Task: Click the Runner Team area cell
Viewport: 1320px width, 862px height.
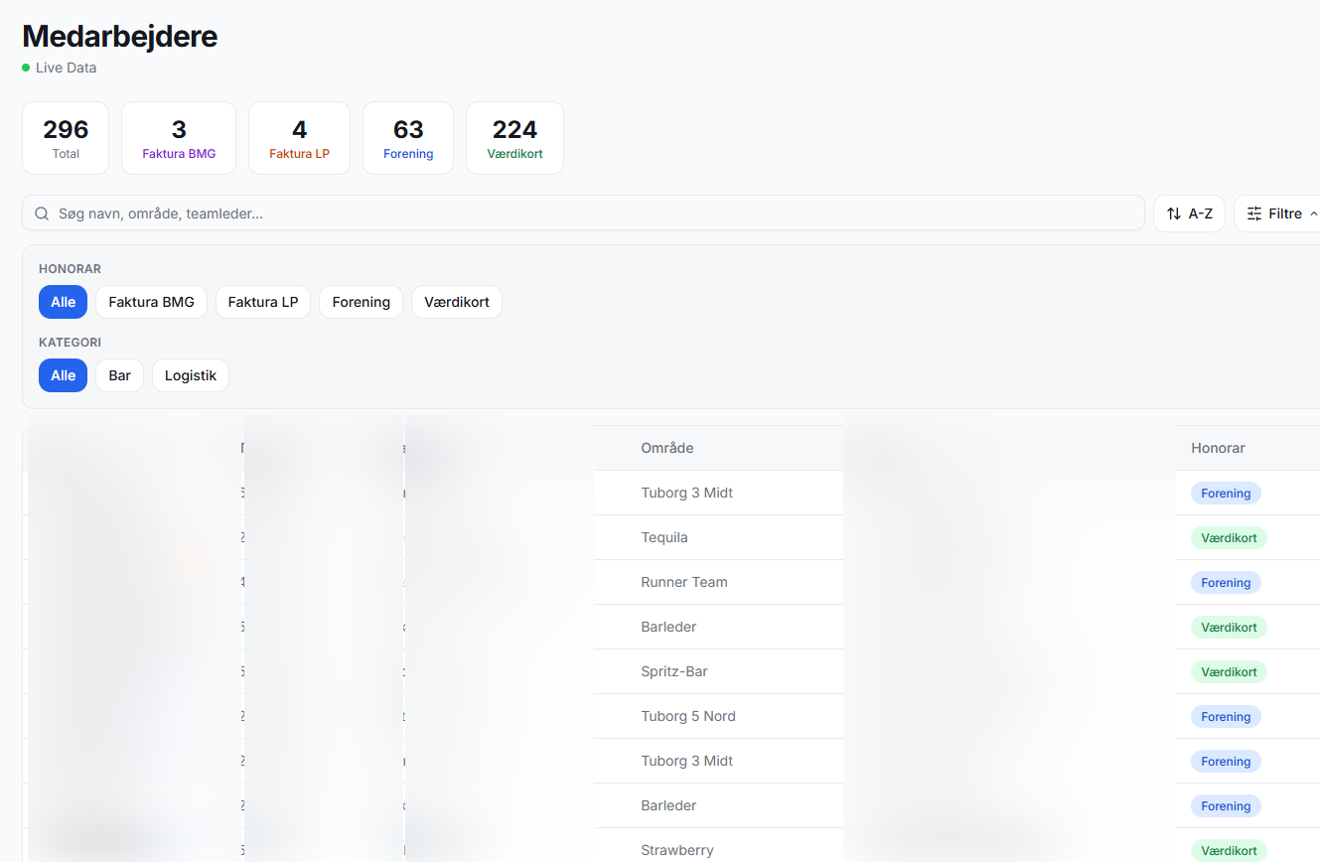Action: [x=684, y=582]
